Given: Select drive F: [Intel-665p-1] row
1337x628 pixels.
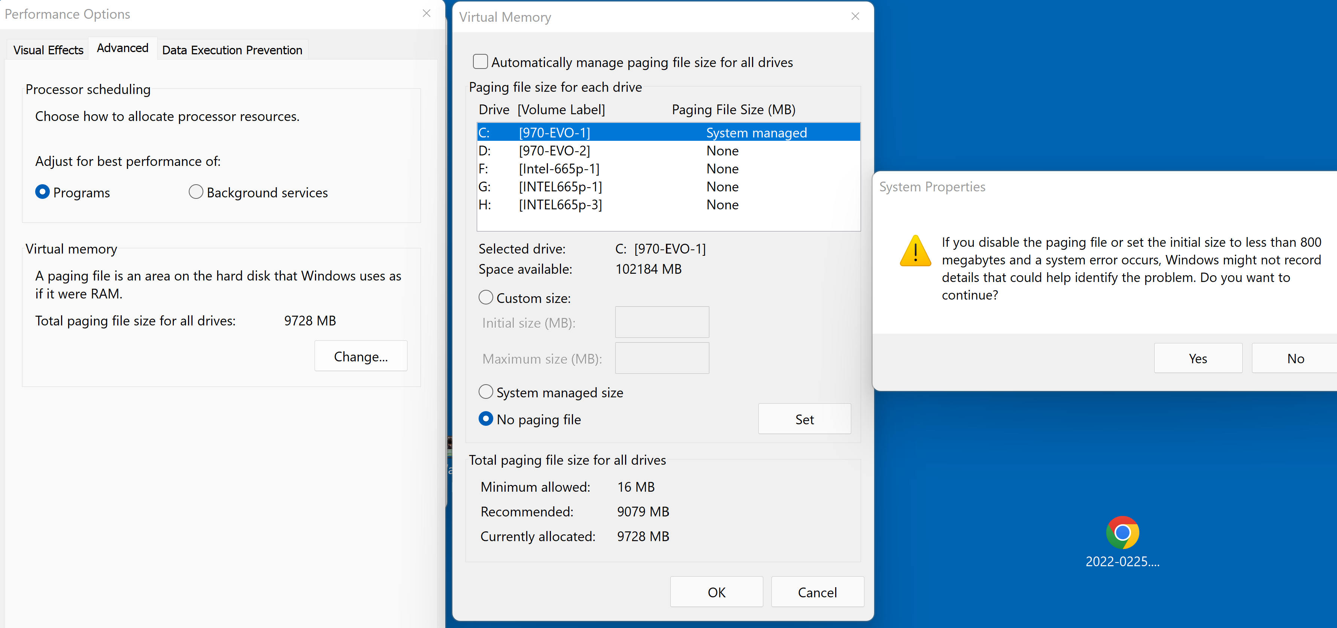Looking at the screenshot, I should click(668, 169).
